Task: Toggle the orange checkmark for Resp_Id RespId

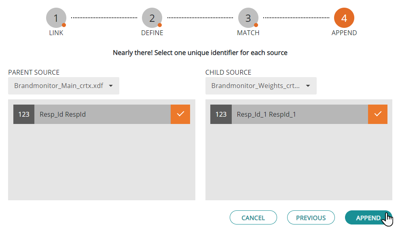Action: 180,114
